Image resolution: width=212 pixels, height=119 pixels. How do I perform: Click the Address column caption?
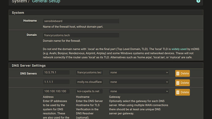click(x=48, y=97)
